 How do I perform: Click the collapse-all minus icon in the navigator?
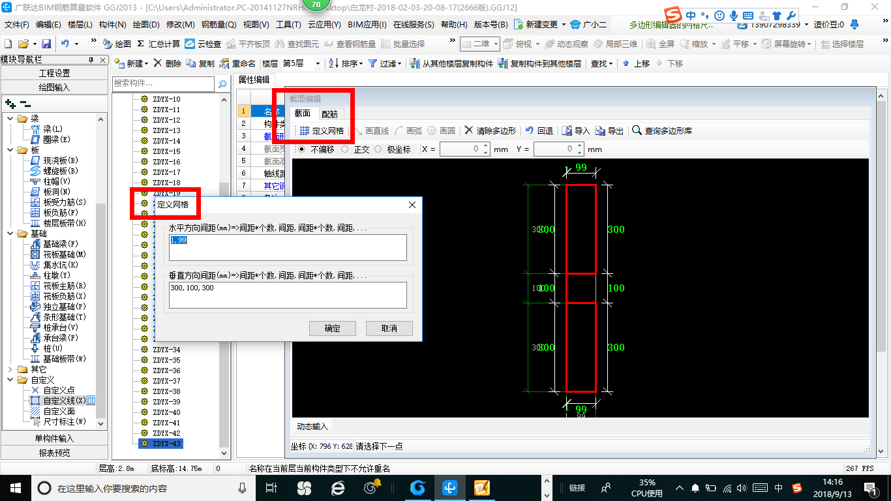(25, 104)
